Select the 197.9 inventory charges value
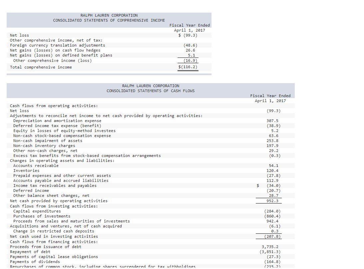Viewport: 364px width, 269px height. click(272, 146)
